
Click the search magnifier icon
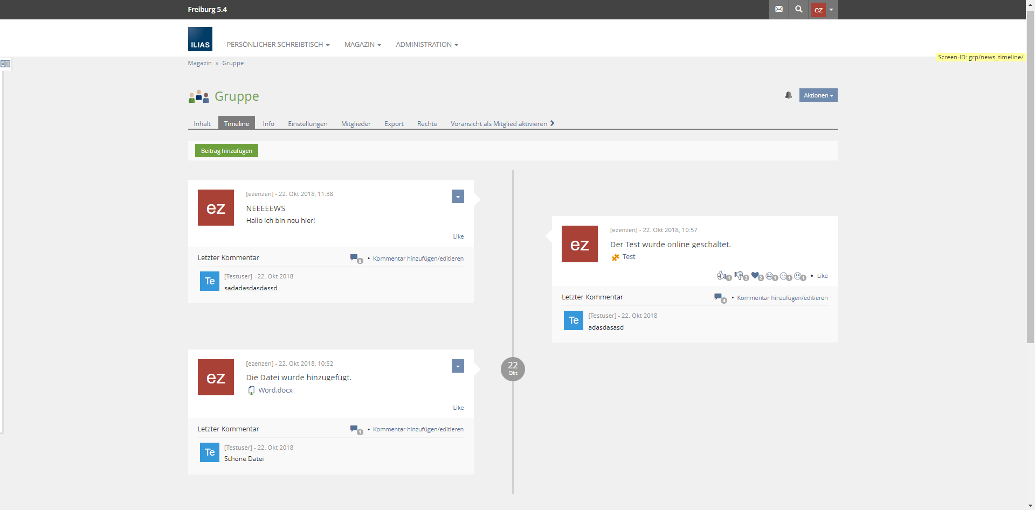point(798,9)
